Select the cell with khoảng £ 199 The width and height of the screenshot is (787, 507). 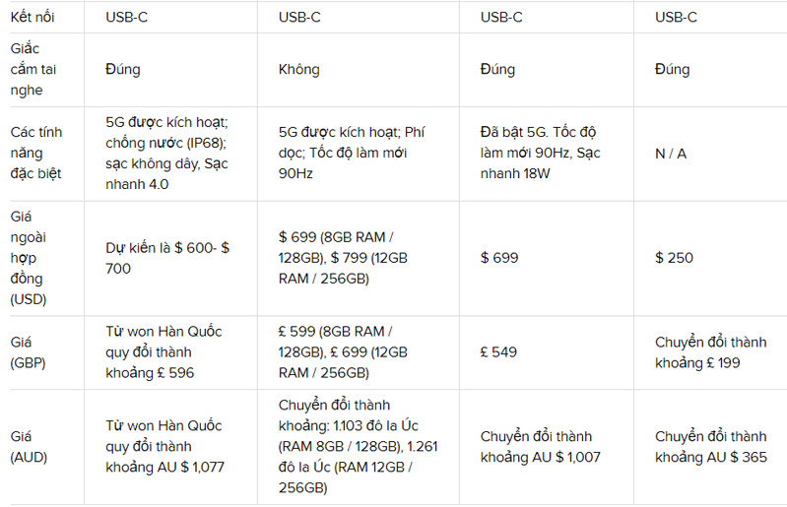click(x=710, y=351)
